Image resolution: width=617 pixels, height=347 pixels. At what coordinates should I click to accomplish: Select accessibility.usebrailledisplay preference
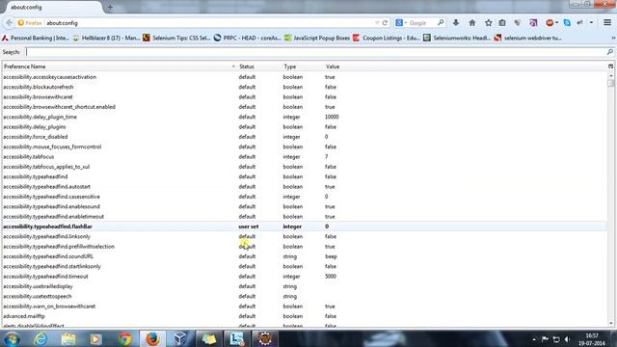(38, 286)
